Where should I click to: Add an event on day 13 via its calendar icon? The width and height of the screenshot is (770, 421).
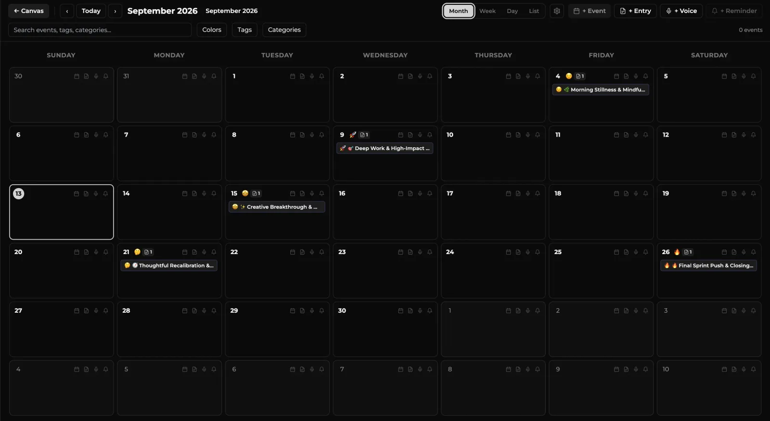(x=77, y=194)
